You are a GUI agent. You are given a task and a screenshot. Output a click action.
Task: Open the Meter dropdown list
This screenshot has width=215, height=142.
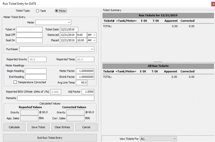[53, 22]
